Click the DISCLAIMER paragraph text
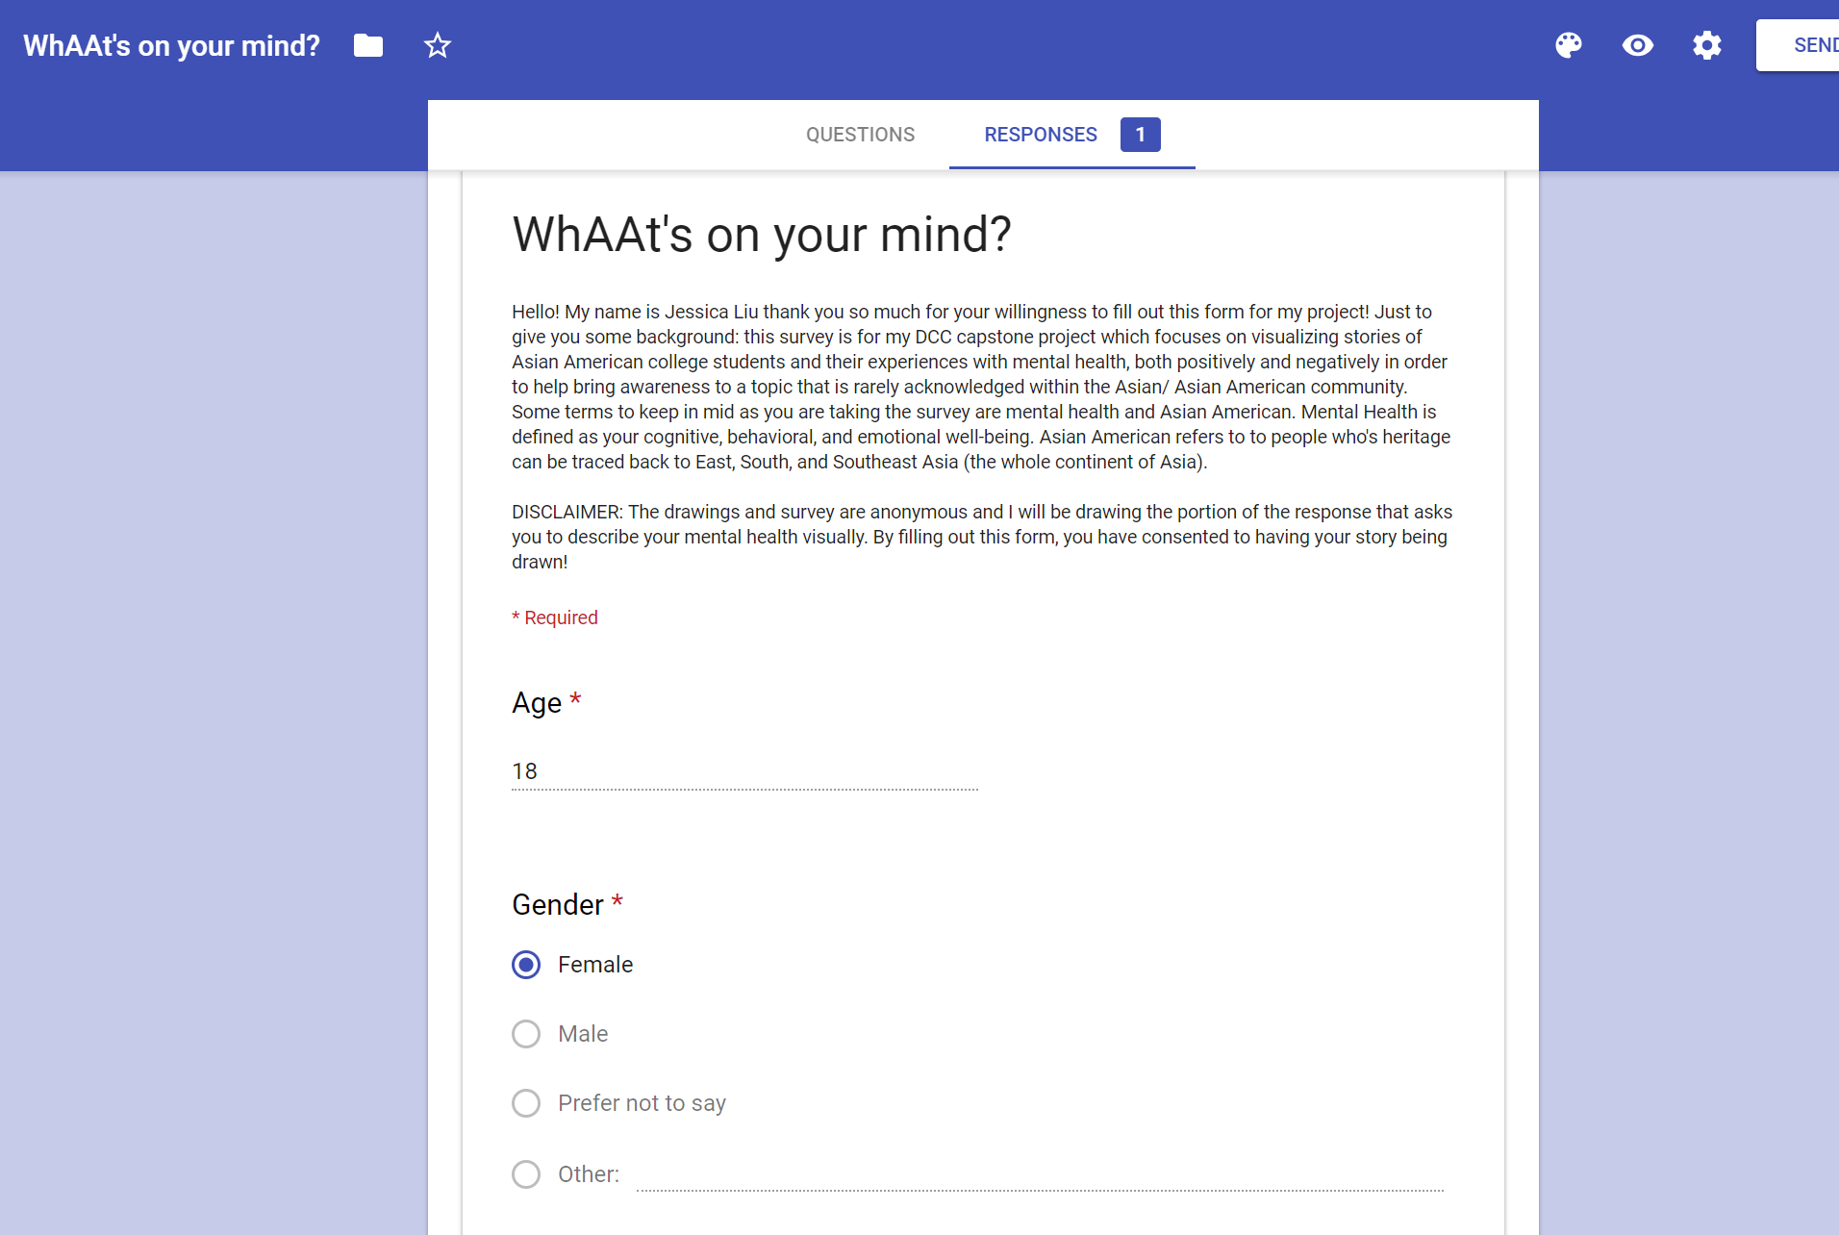 point(981,537)
